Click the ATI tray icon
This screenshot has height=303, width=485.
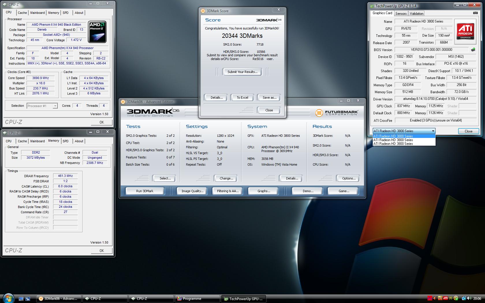(x=445, y=298)
